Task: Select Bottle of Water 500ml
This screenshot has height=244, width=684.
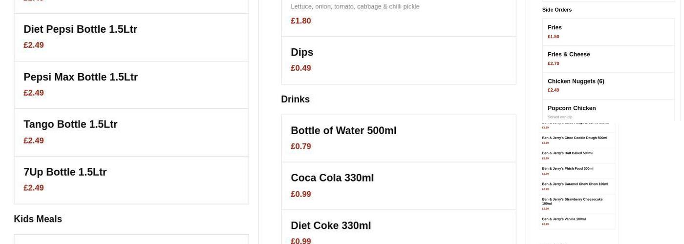Action: point(398,138)
